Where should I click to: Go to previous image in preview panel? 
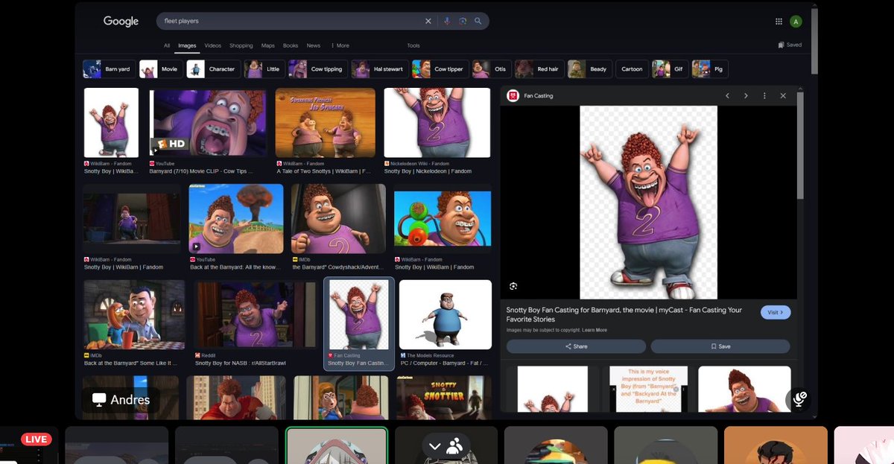point(728,95)
